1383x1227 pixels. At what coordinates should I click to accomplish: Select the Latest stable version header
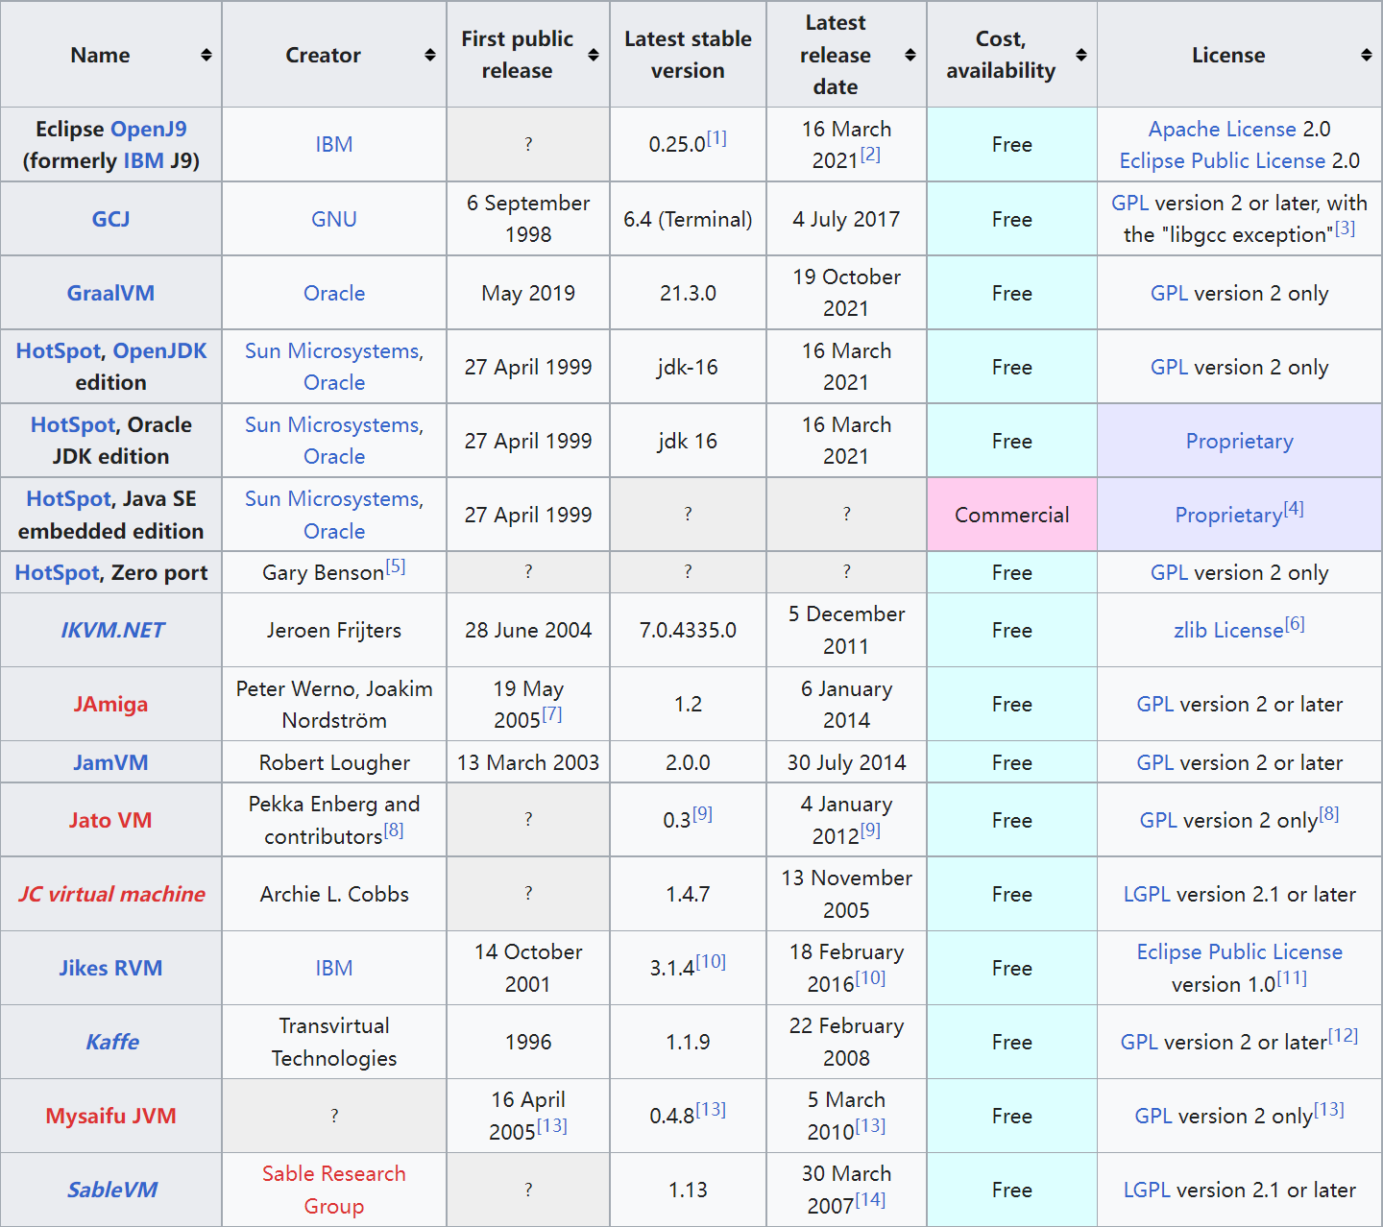688,55
